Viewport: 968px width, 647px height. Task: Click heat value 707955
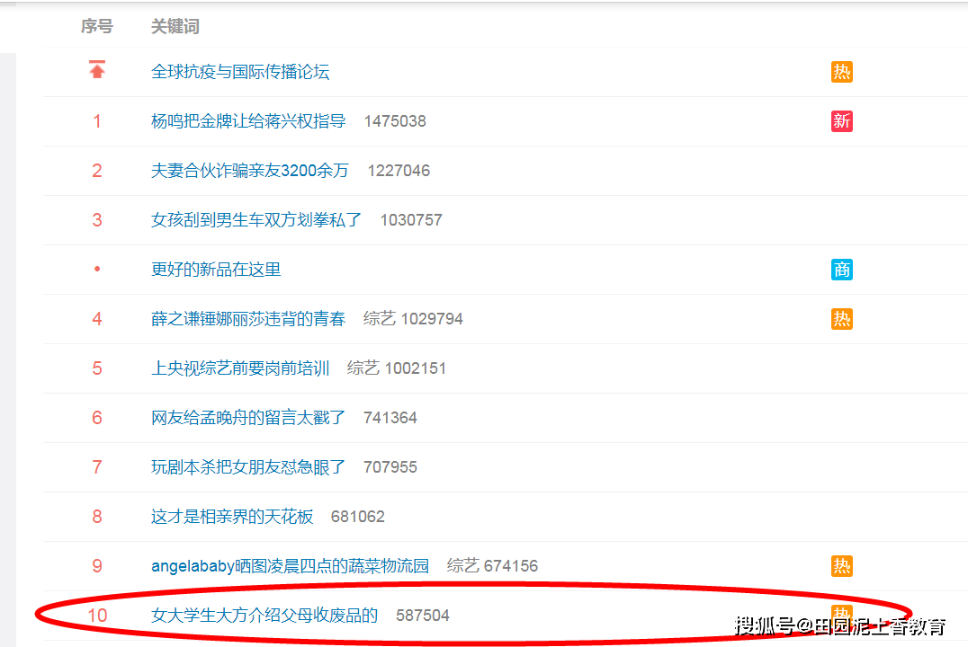(x=390, y=467)
